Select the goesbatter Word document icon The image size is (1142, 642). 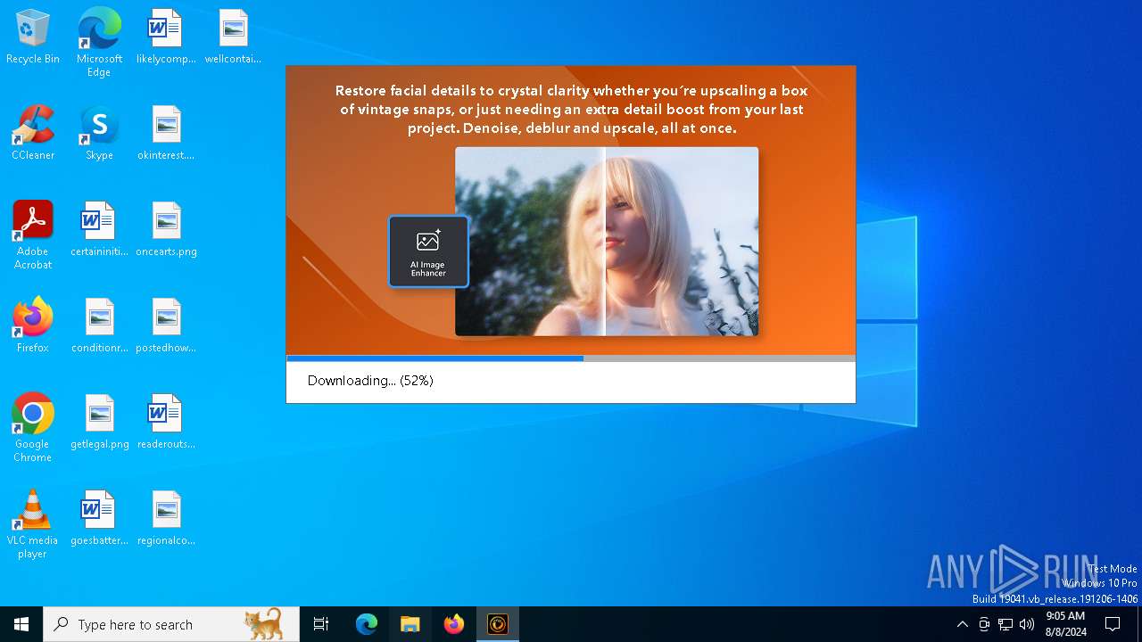(99, 519)
